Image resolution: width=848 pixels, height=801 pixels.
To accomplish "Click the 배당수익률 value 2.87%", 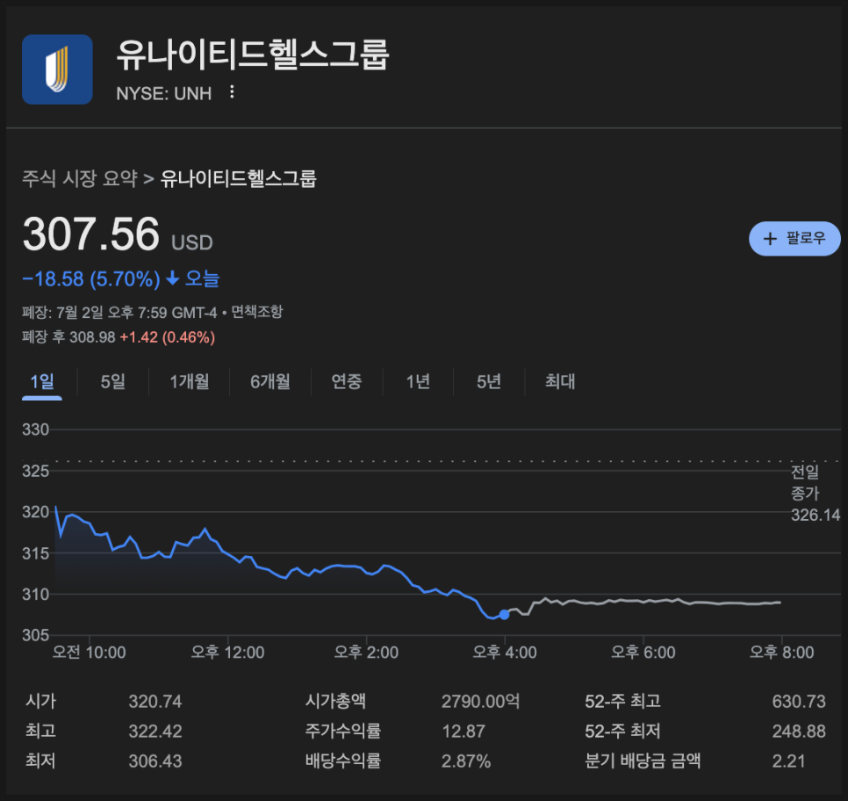I will [466, 761].
